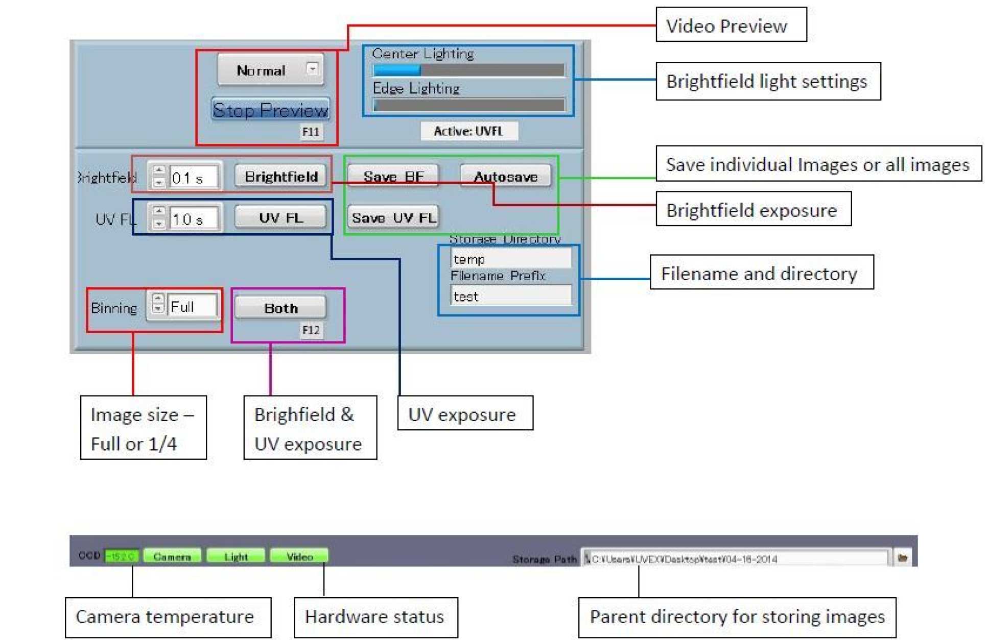Image resolution: width=988 pixels, height=640 pixels.
Task: Decrease UV FL exposure with down arrow
Action: [x=159, y=224]
